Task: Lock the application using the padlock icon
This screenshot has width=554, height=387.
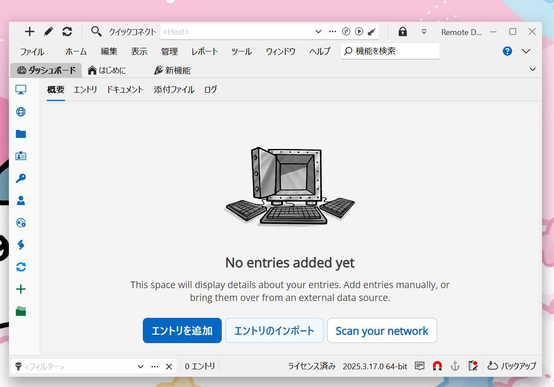Action: (x=402, y=31)
